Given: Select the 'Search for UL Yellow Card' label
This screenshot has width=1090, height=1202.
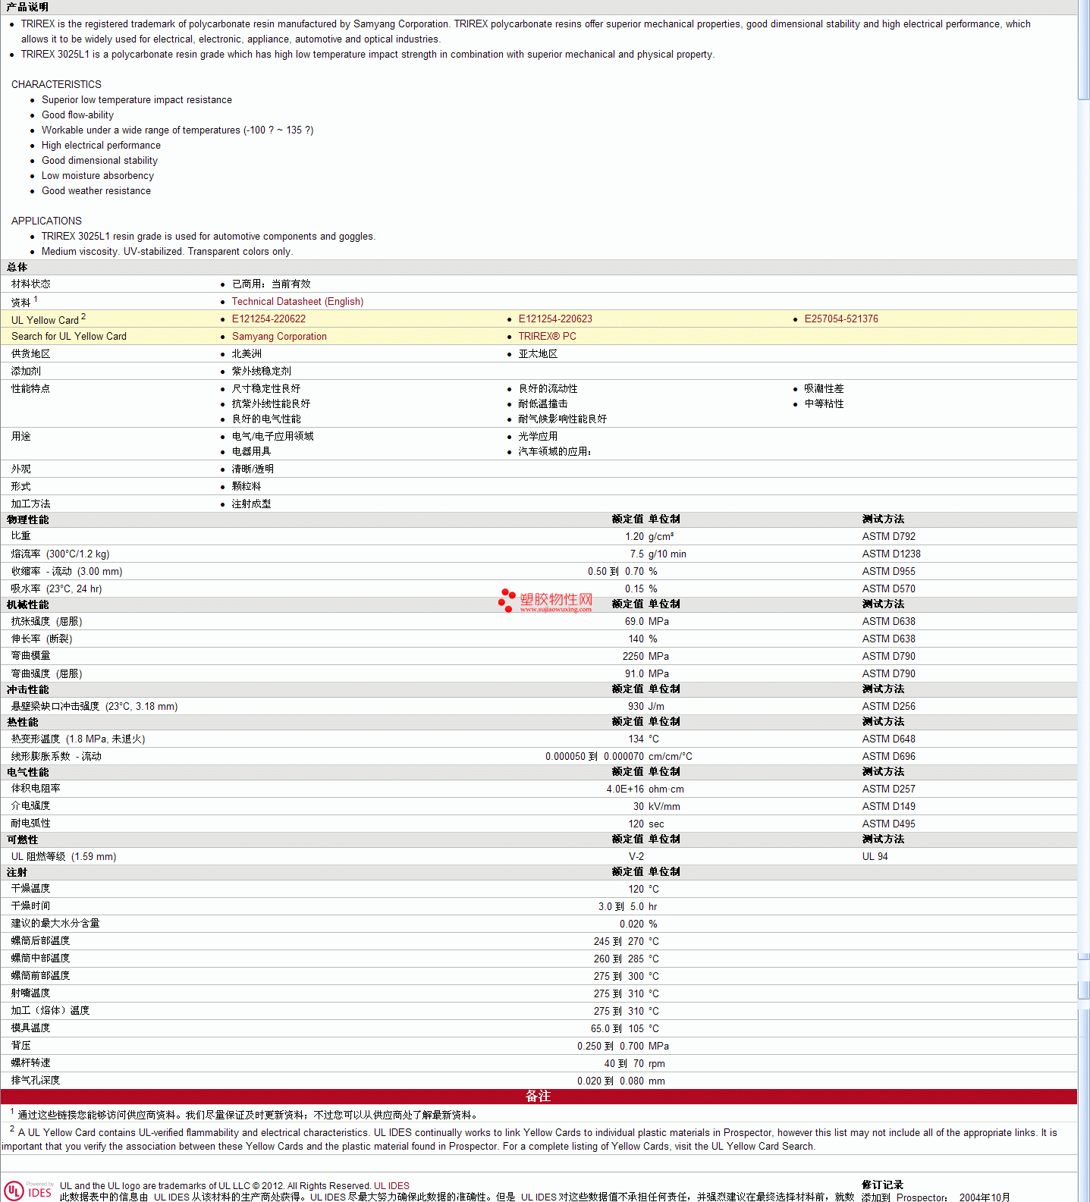Looking at the screenshot, I should [69, 337].
